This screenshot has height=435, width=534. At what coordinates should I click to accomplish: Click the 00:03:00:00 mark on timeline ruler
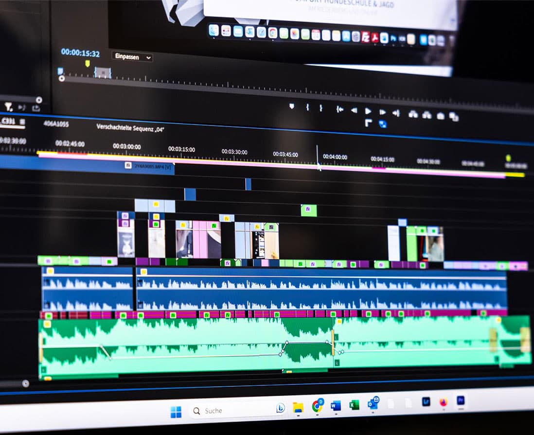126,146
